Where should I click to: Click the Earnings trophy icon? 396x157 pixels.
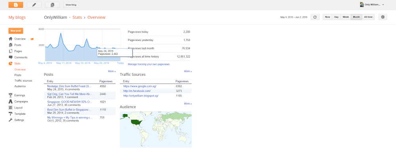tap(10, 95)
